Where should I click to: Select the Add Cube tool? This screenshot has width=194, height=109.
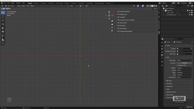pyautogui.click(x=3, y=44)
